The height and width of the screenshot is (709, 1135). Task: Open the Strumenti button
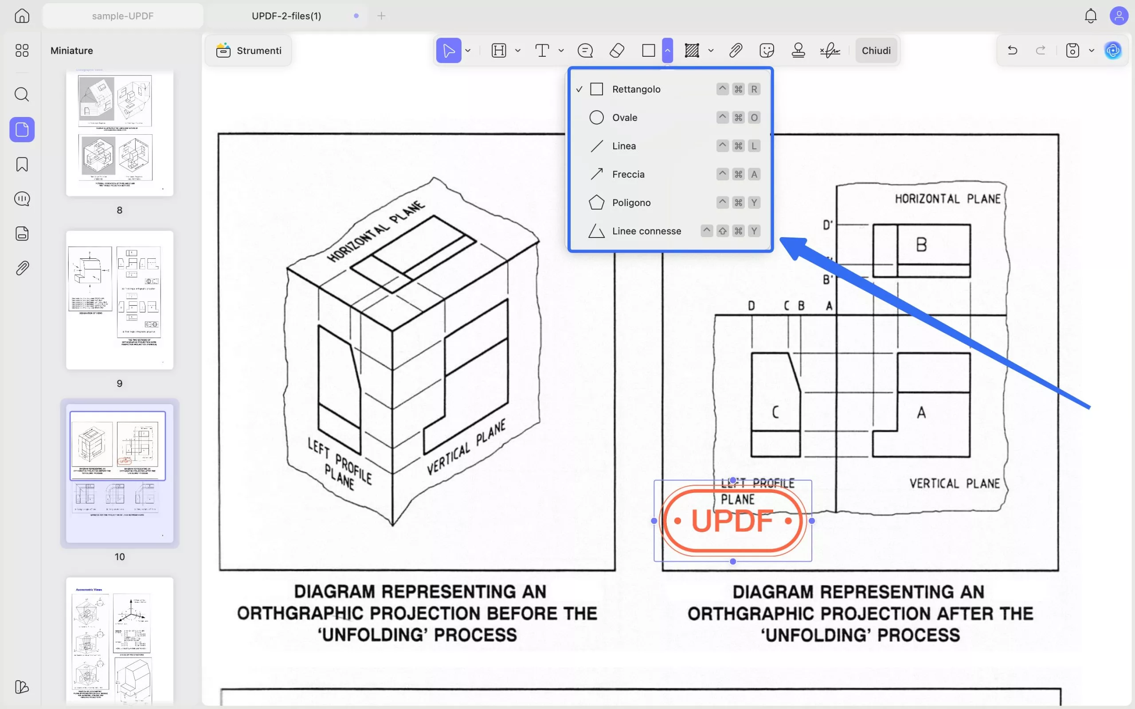coord(249,50)
